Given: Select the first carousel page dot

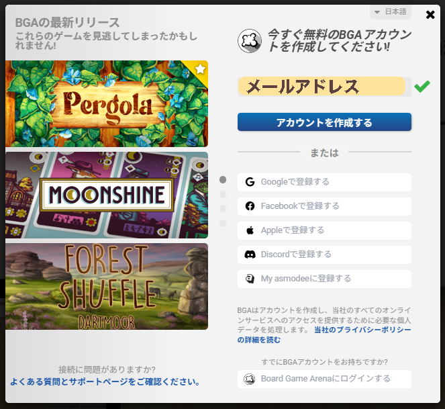Looking at the screenshot, I should pyautogui.click(x=223, y=179).
